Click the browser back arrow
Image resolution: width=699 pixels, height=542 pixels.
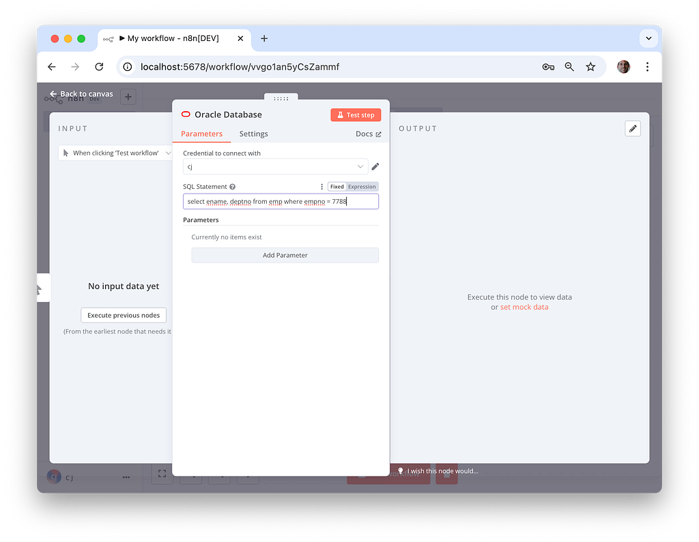tap(52, 67)
